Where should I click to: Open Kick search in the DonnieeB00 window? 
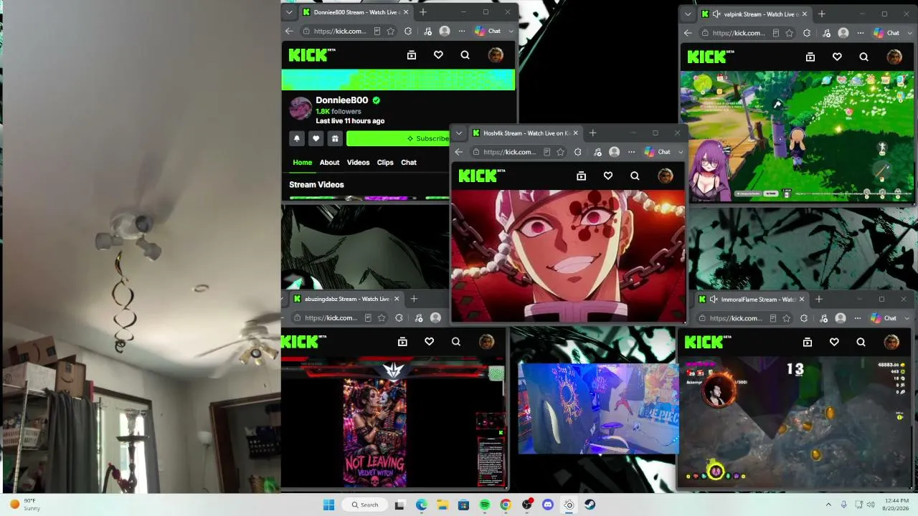[x=465, y=55]
